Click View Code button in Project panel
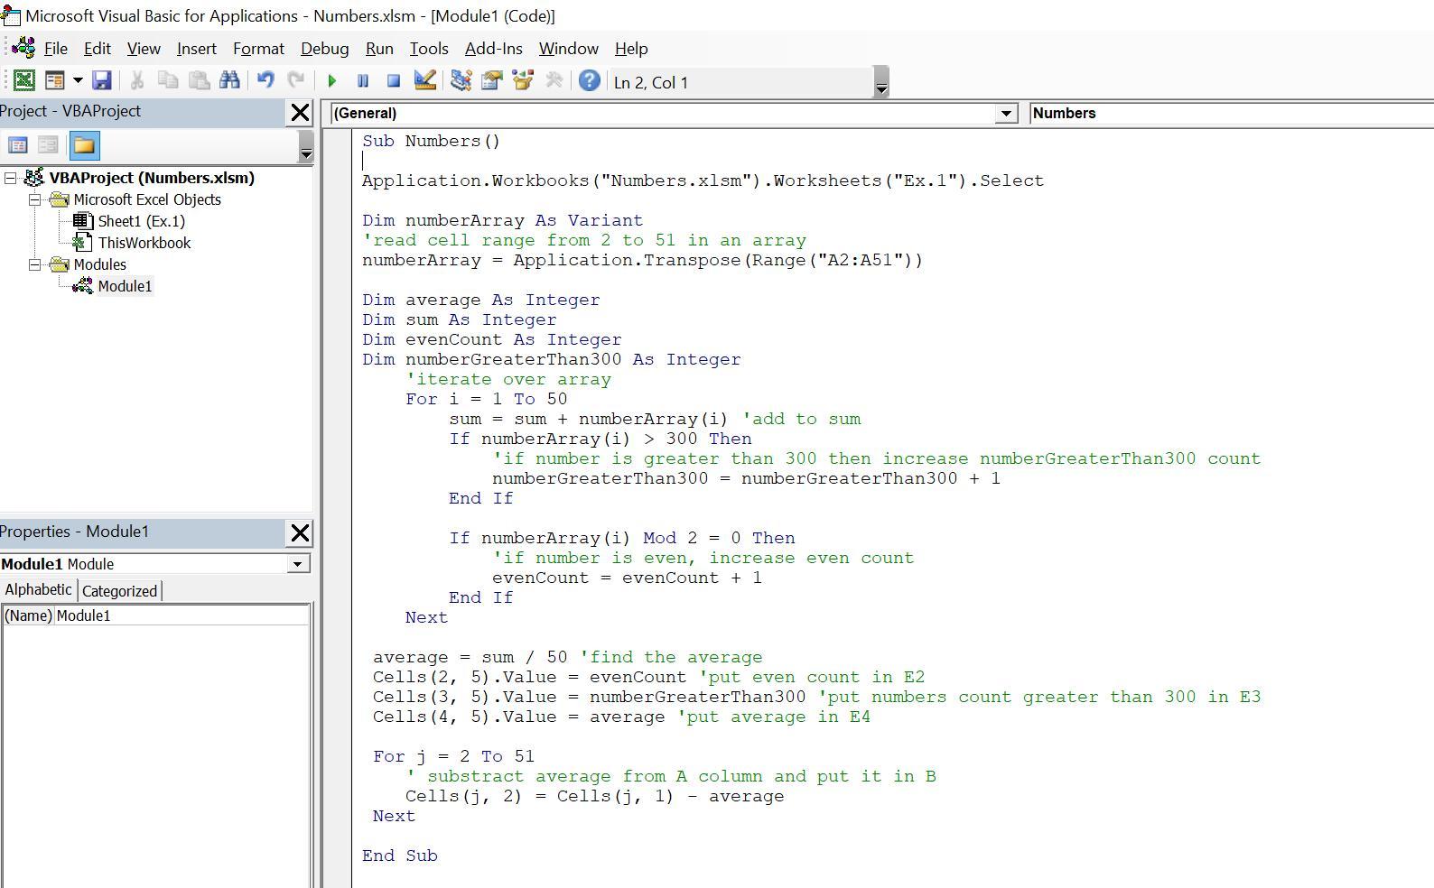Screen dimensions: 1434x888 (17, 145)
